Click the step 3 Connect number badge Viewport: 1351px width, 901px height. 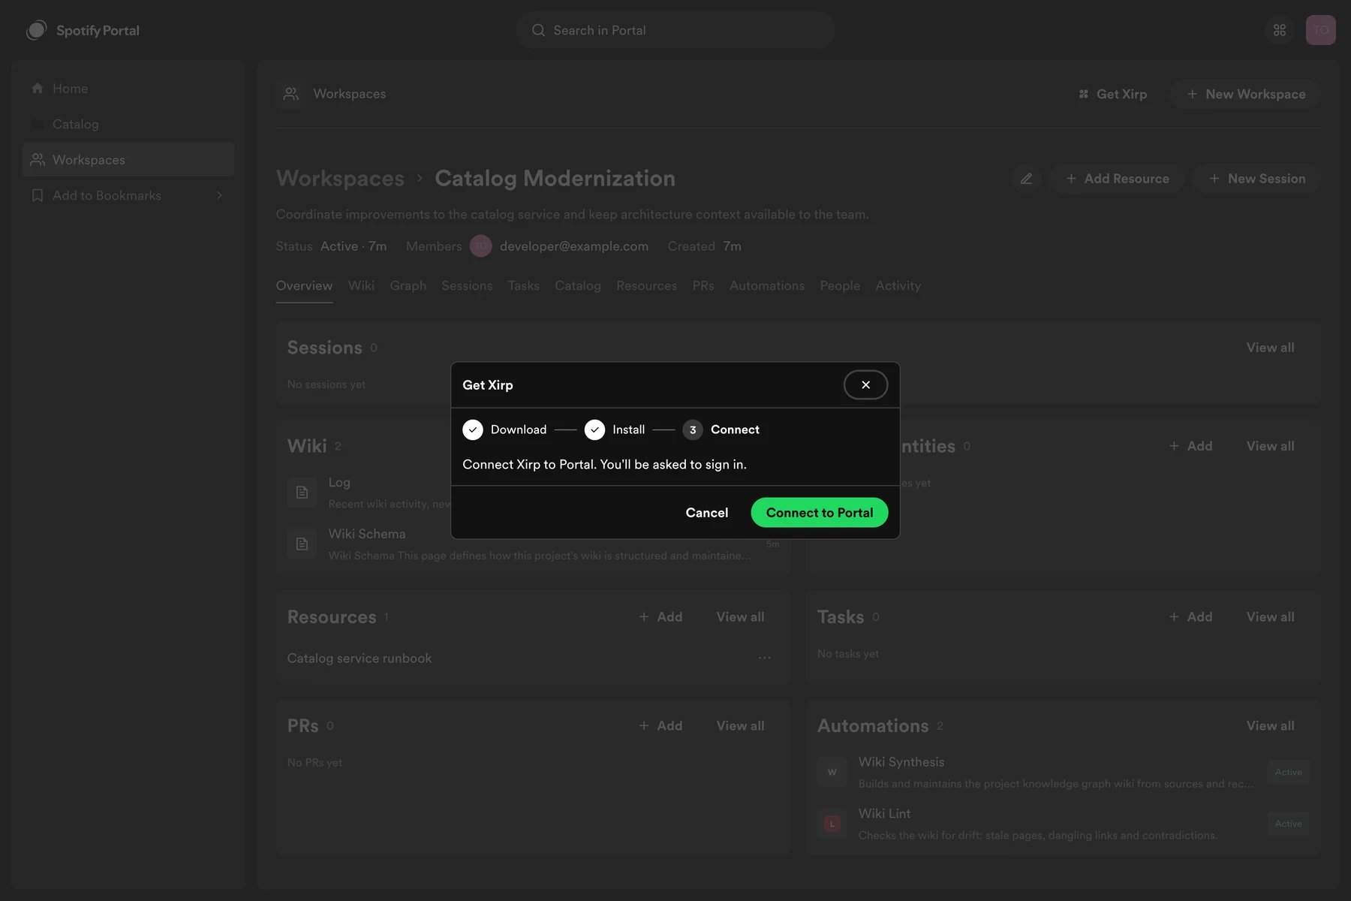pyautogui.click(x=693, y=429)
